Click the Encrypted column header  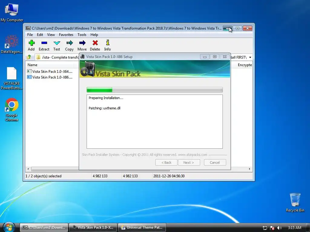click(x=245, y=65)
